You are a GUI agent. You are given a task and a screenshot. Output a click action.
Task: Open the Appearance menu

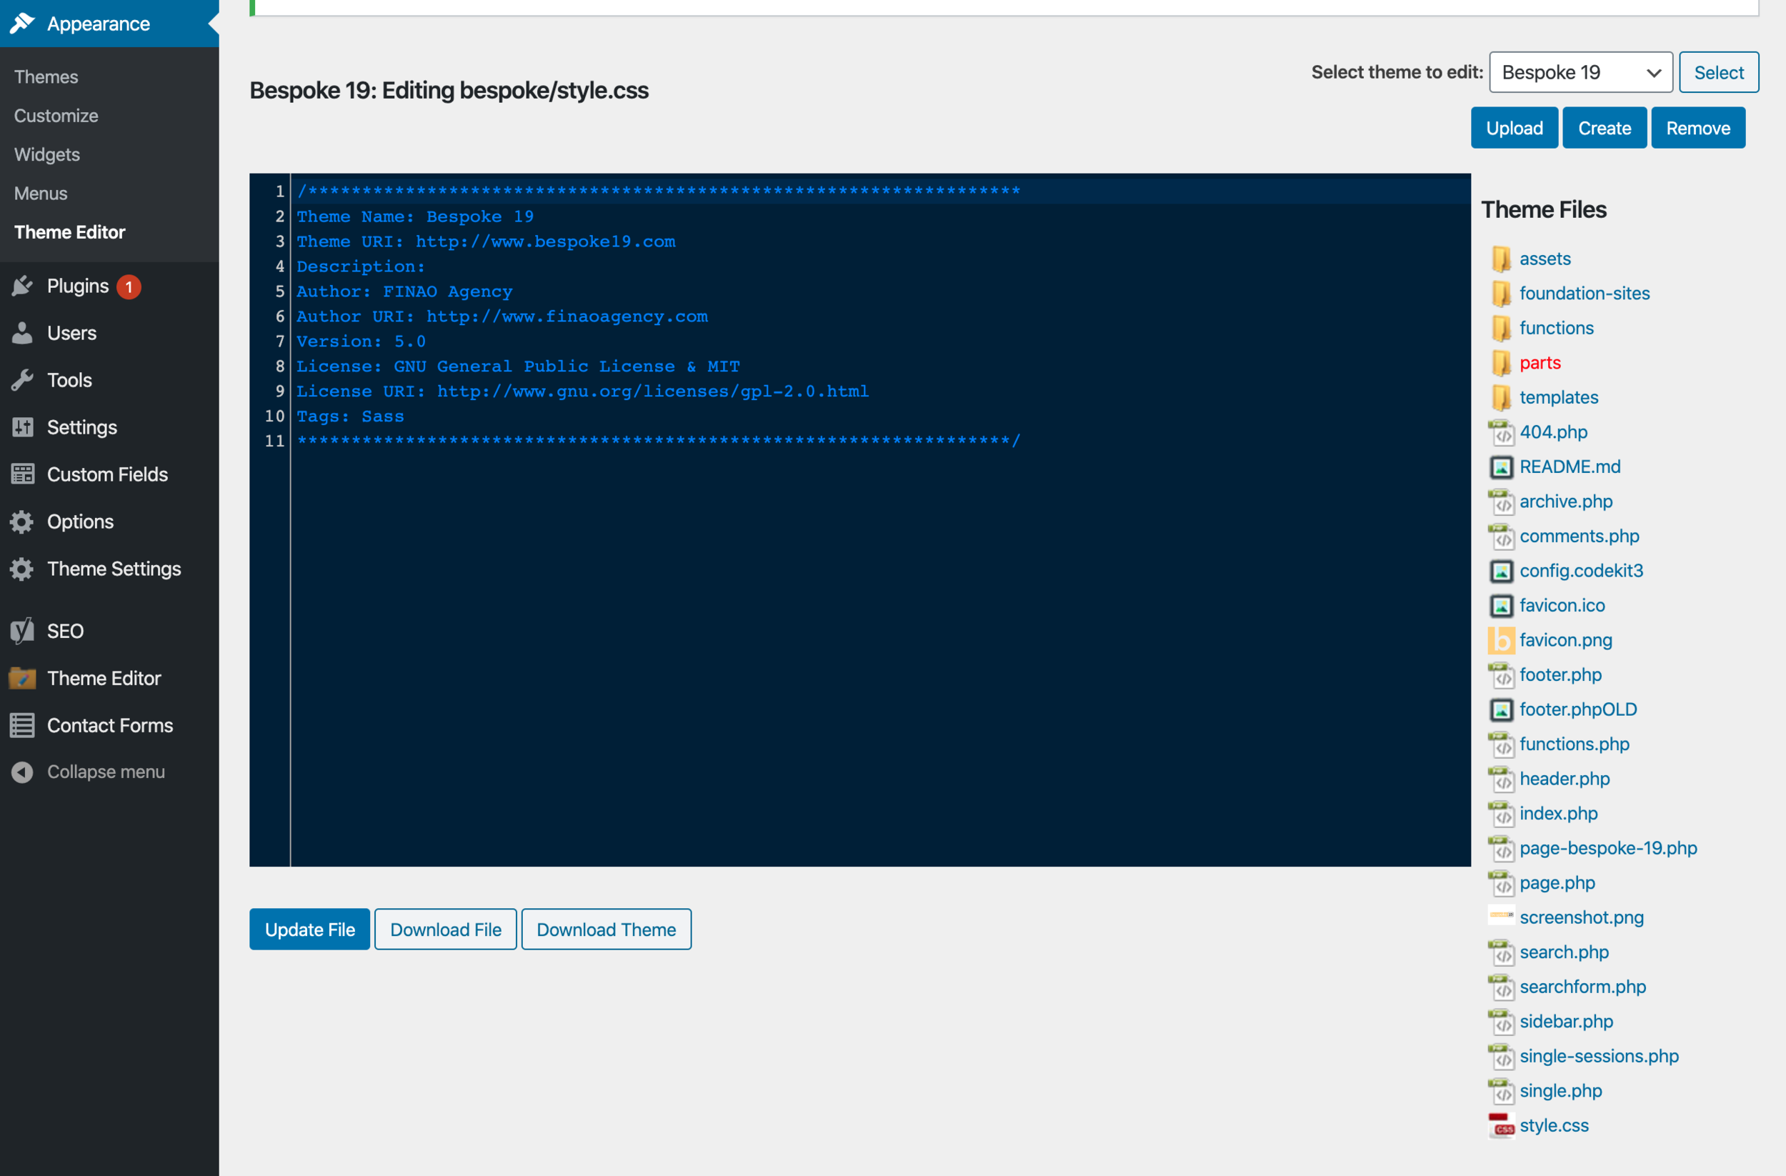click(109, 24)
